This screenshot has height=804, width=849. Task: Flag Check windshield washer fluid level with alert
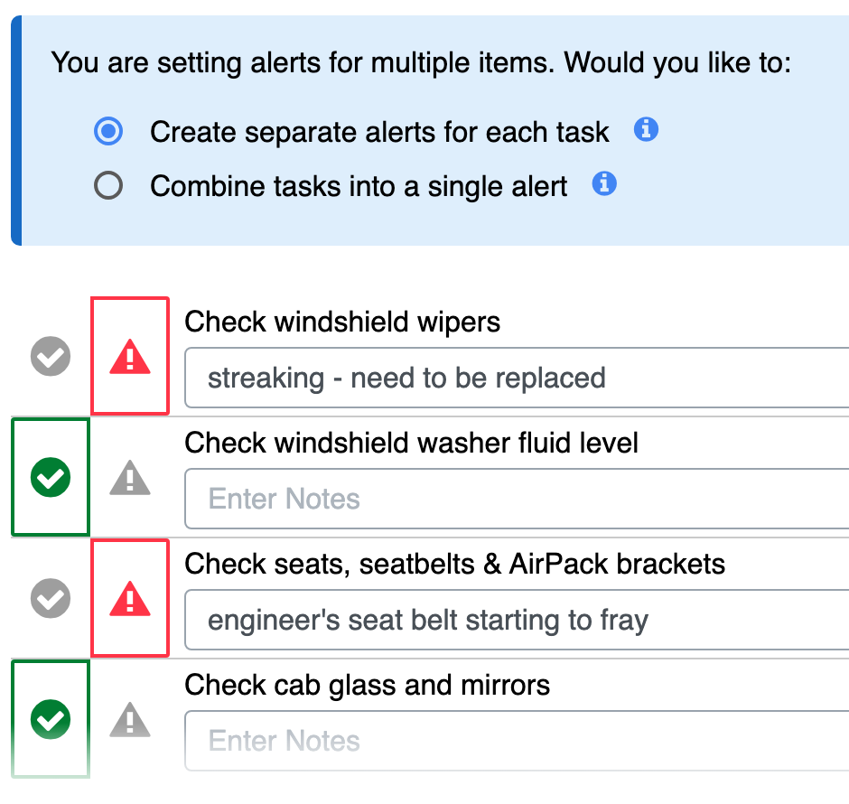pyautogui.click(x=130, y=478)
